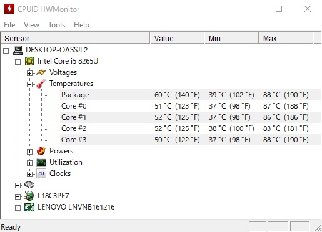Click the motherboard icon beside LENOVO LNVNB161216

tap(29, 207)
